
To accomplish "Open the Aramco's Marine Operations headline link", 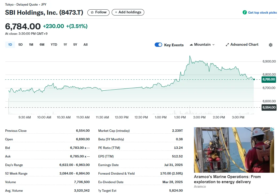I will coord(227,179).
